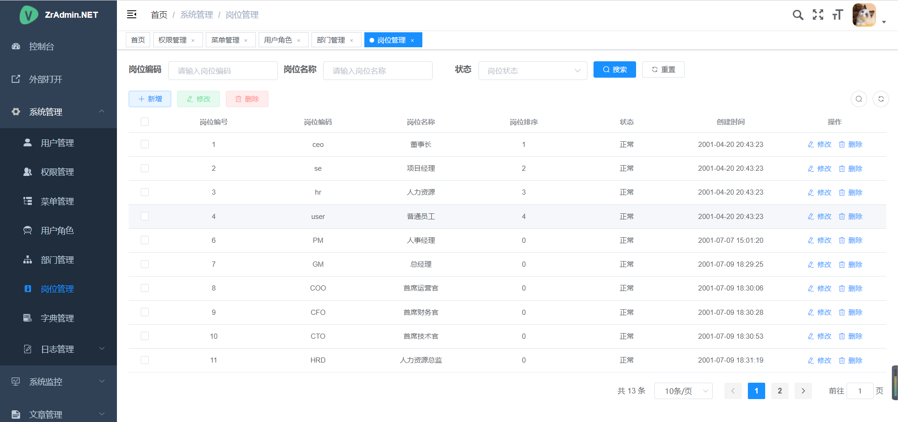The image size is (898, 422).
Task: Hide search bar with round magnifier icon
Action: click(859, 99)
